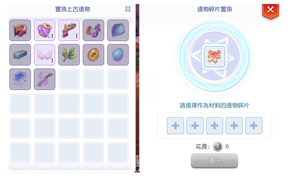Click the dark blue shield fragment item
Screen dimensions: 291x176
(x=118, y=30)
